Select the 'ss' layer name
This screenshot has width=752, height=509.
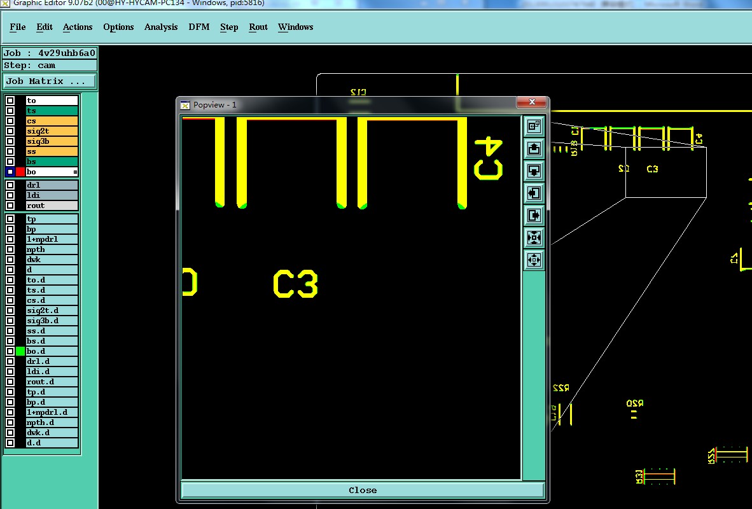click(52, 151)
